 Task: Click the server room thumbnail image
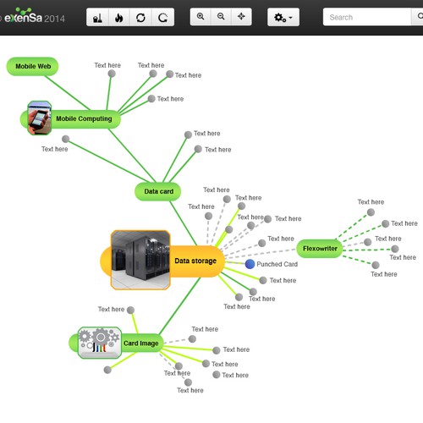[140, 260]
